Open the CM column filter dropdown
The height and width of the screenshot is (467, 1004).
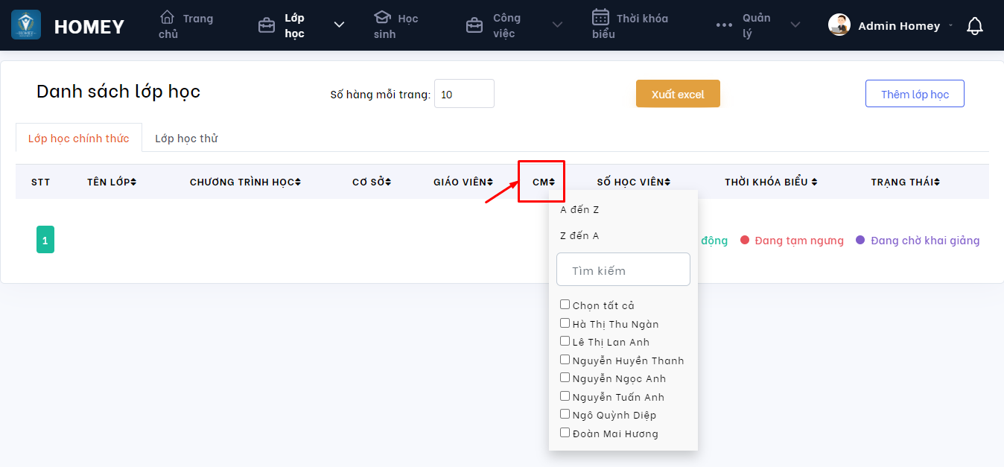[543, 182]
